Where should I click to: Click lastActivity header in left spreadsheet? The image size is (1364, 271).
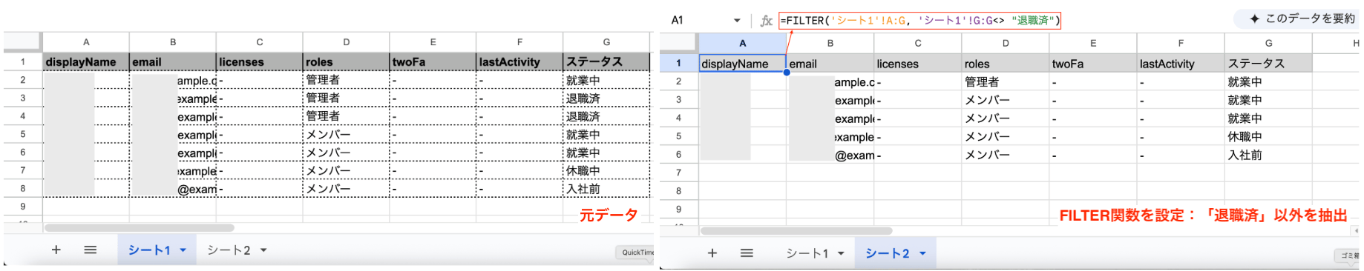click(x=519, y=62)
